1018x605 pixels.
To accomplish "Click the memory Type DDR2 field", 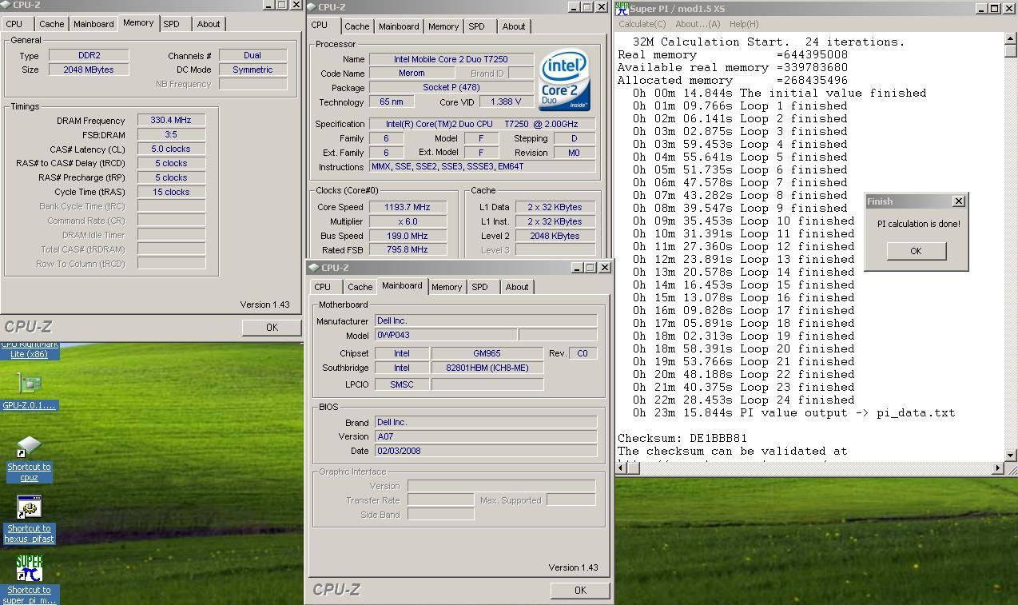I will click(x=89, y=55).
